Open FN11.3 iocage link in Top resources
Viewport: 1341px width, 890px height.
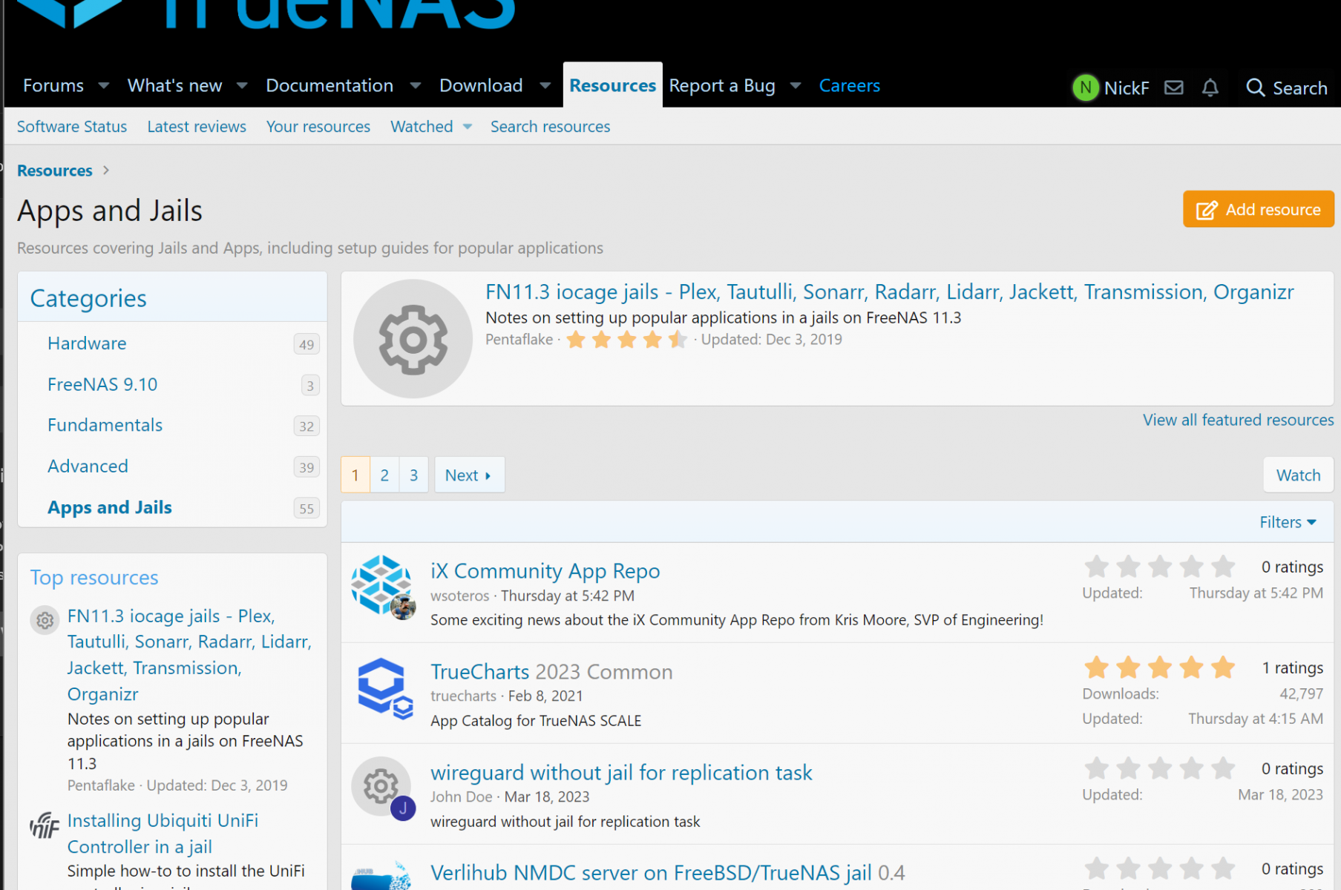(189, 655)
